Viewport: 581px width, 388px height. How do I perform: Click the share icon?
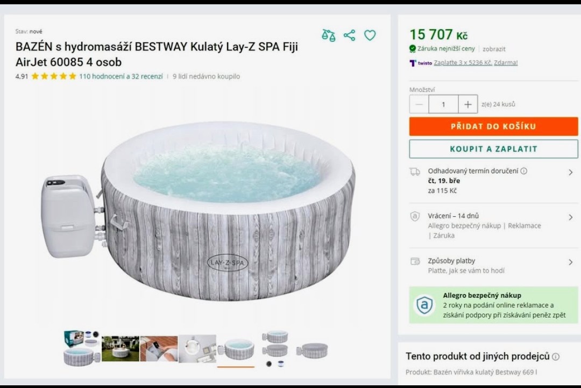(349, 35)
